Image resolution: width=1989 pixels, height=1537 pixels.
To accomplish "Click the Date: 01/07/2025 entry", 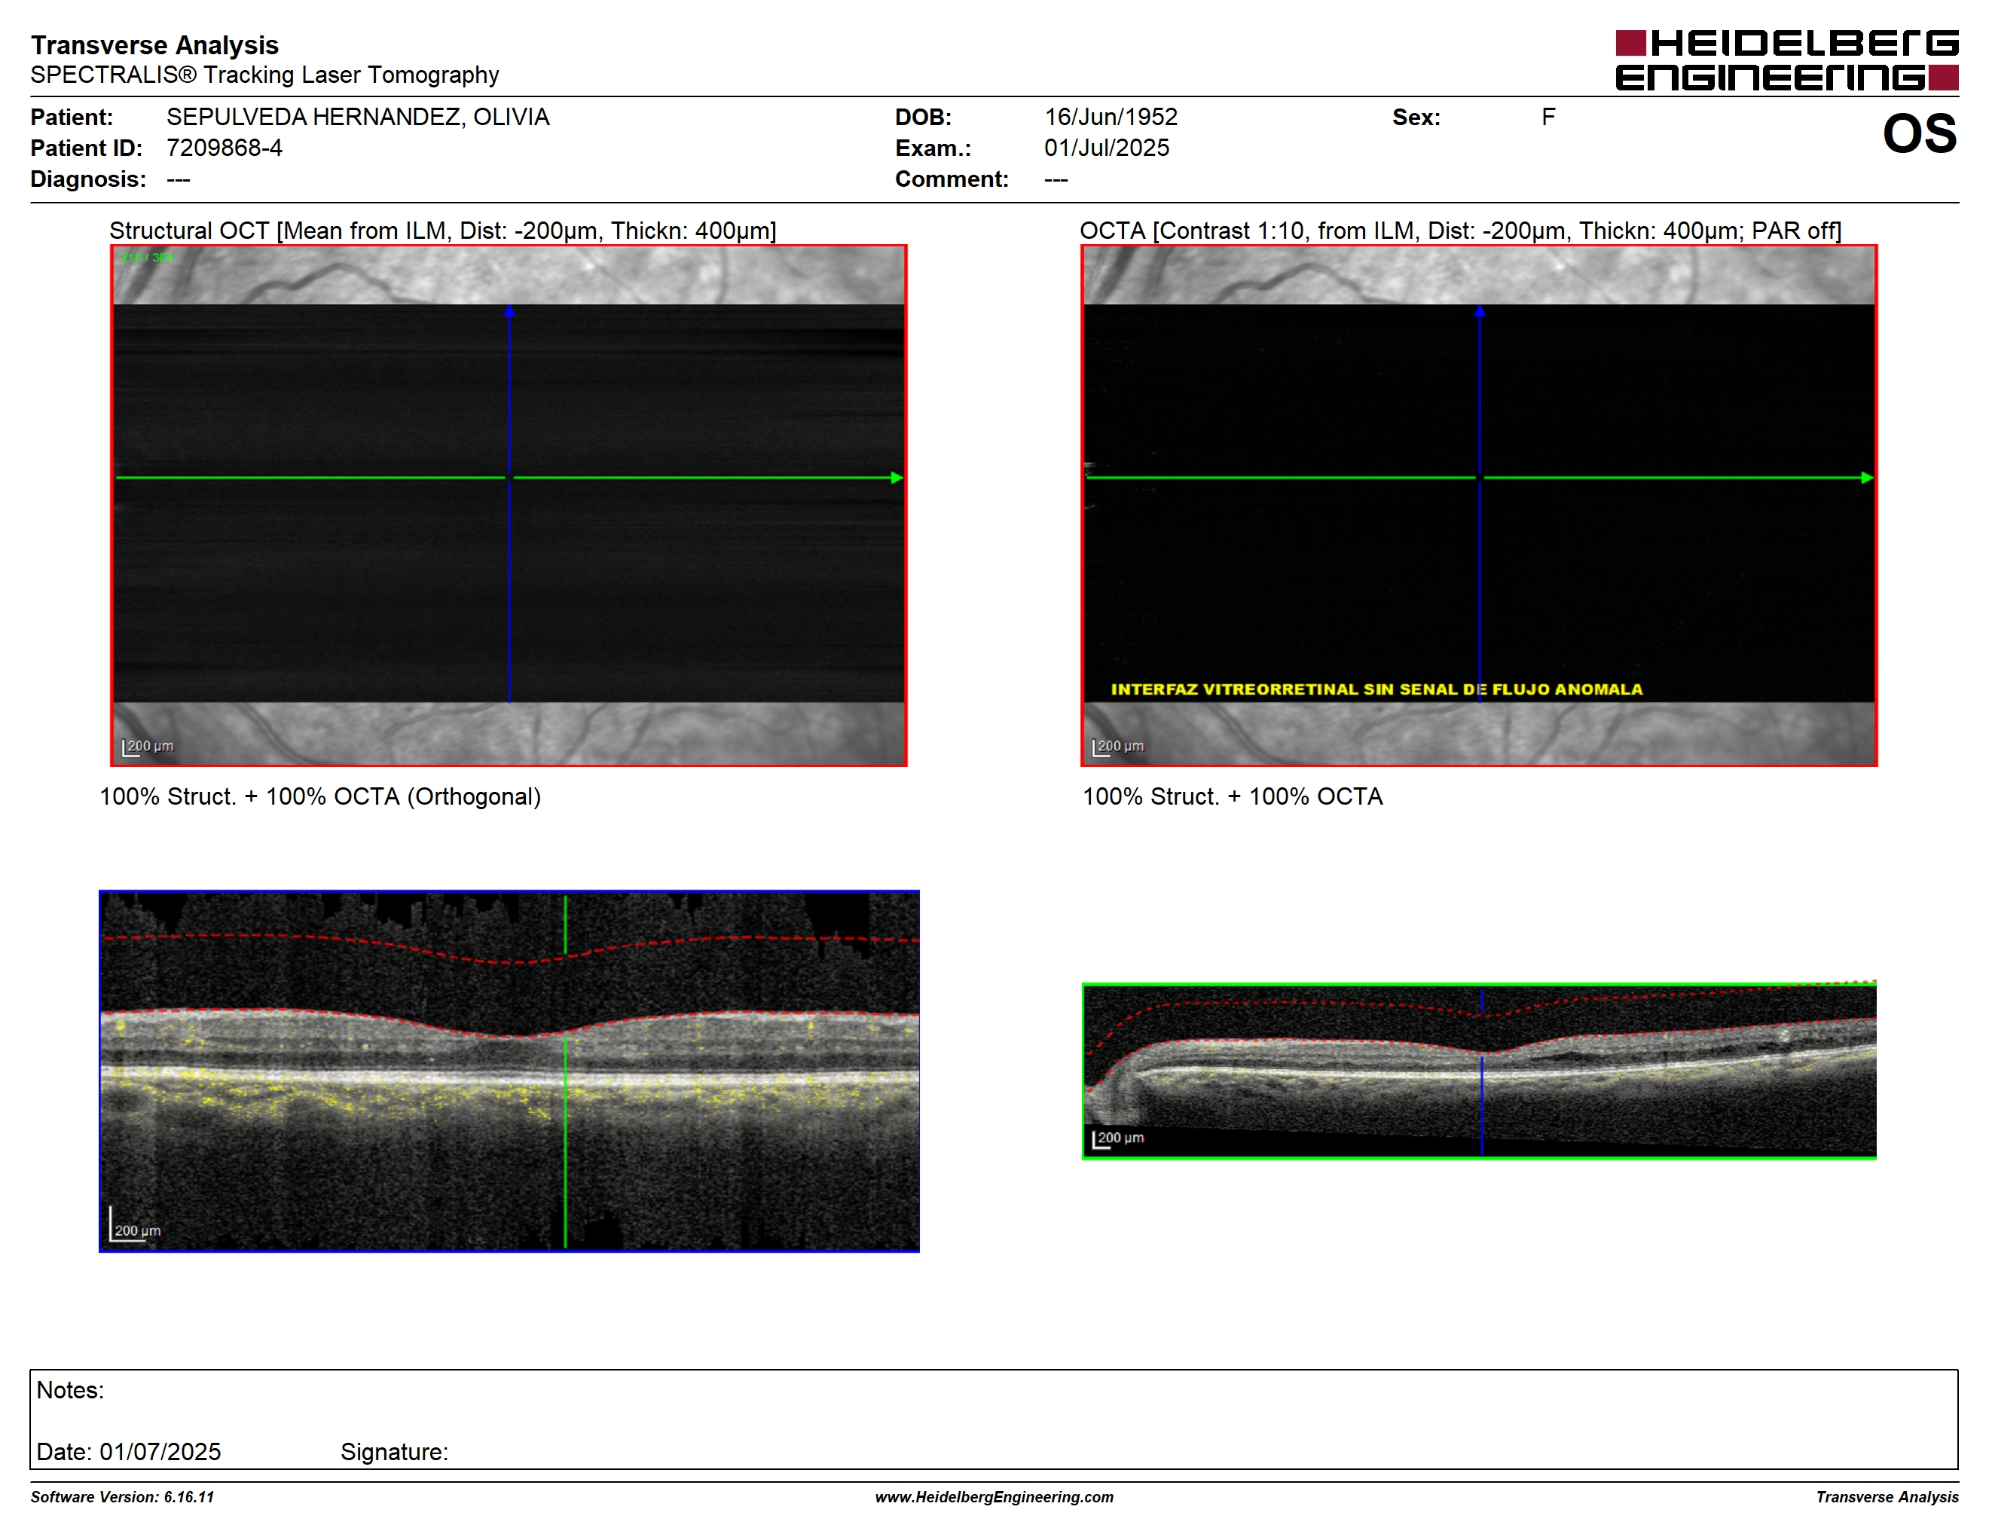I will [x=128, y=1451].
